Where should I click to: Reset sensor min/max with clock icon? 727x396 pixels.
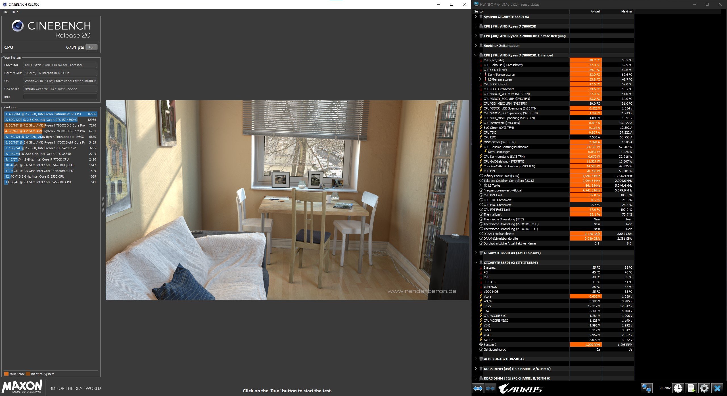678,388
